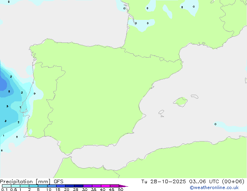Click the legend value '0.5'
The width and height of the screenshot is (247, 191).
click(x=14, y=189)
